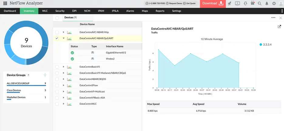284x131 pixels.
Task: Expand the DataCentreNBARCBQOS row
Action: pos(64,79)
